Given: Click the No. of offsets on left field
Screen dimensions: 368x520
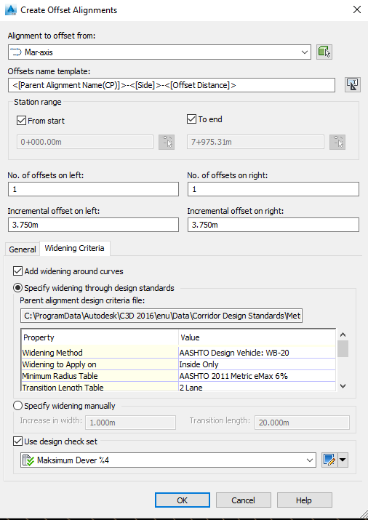Looking at the screenshot, I should coord(93,189).
